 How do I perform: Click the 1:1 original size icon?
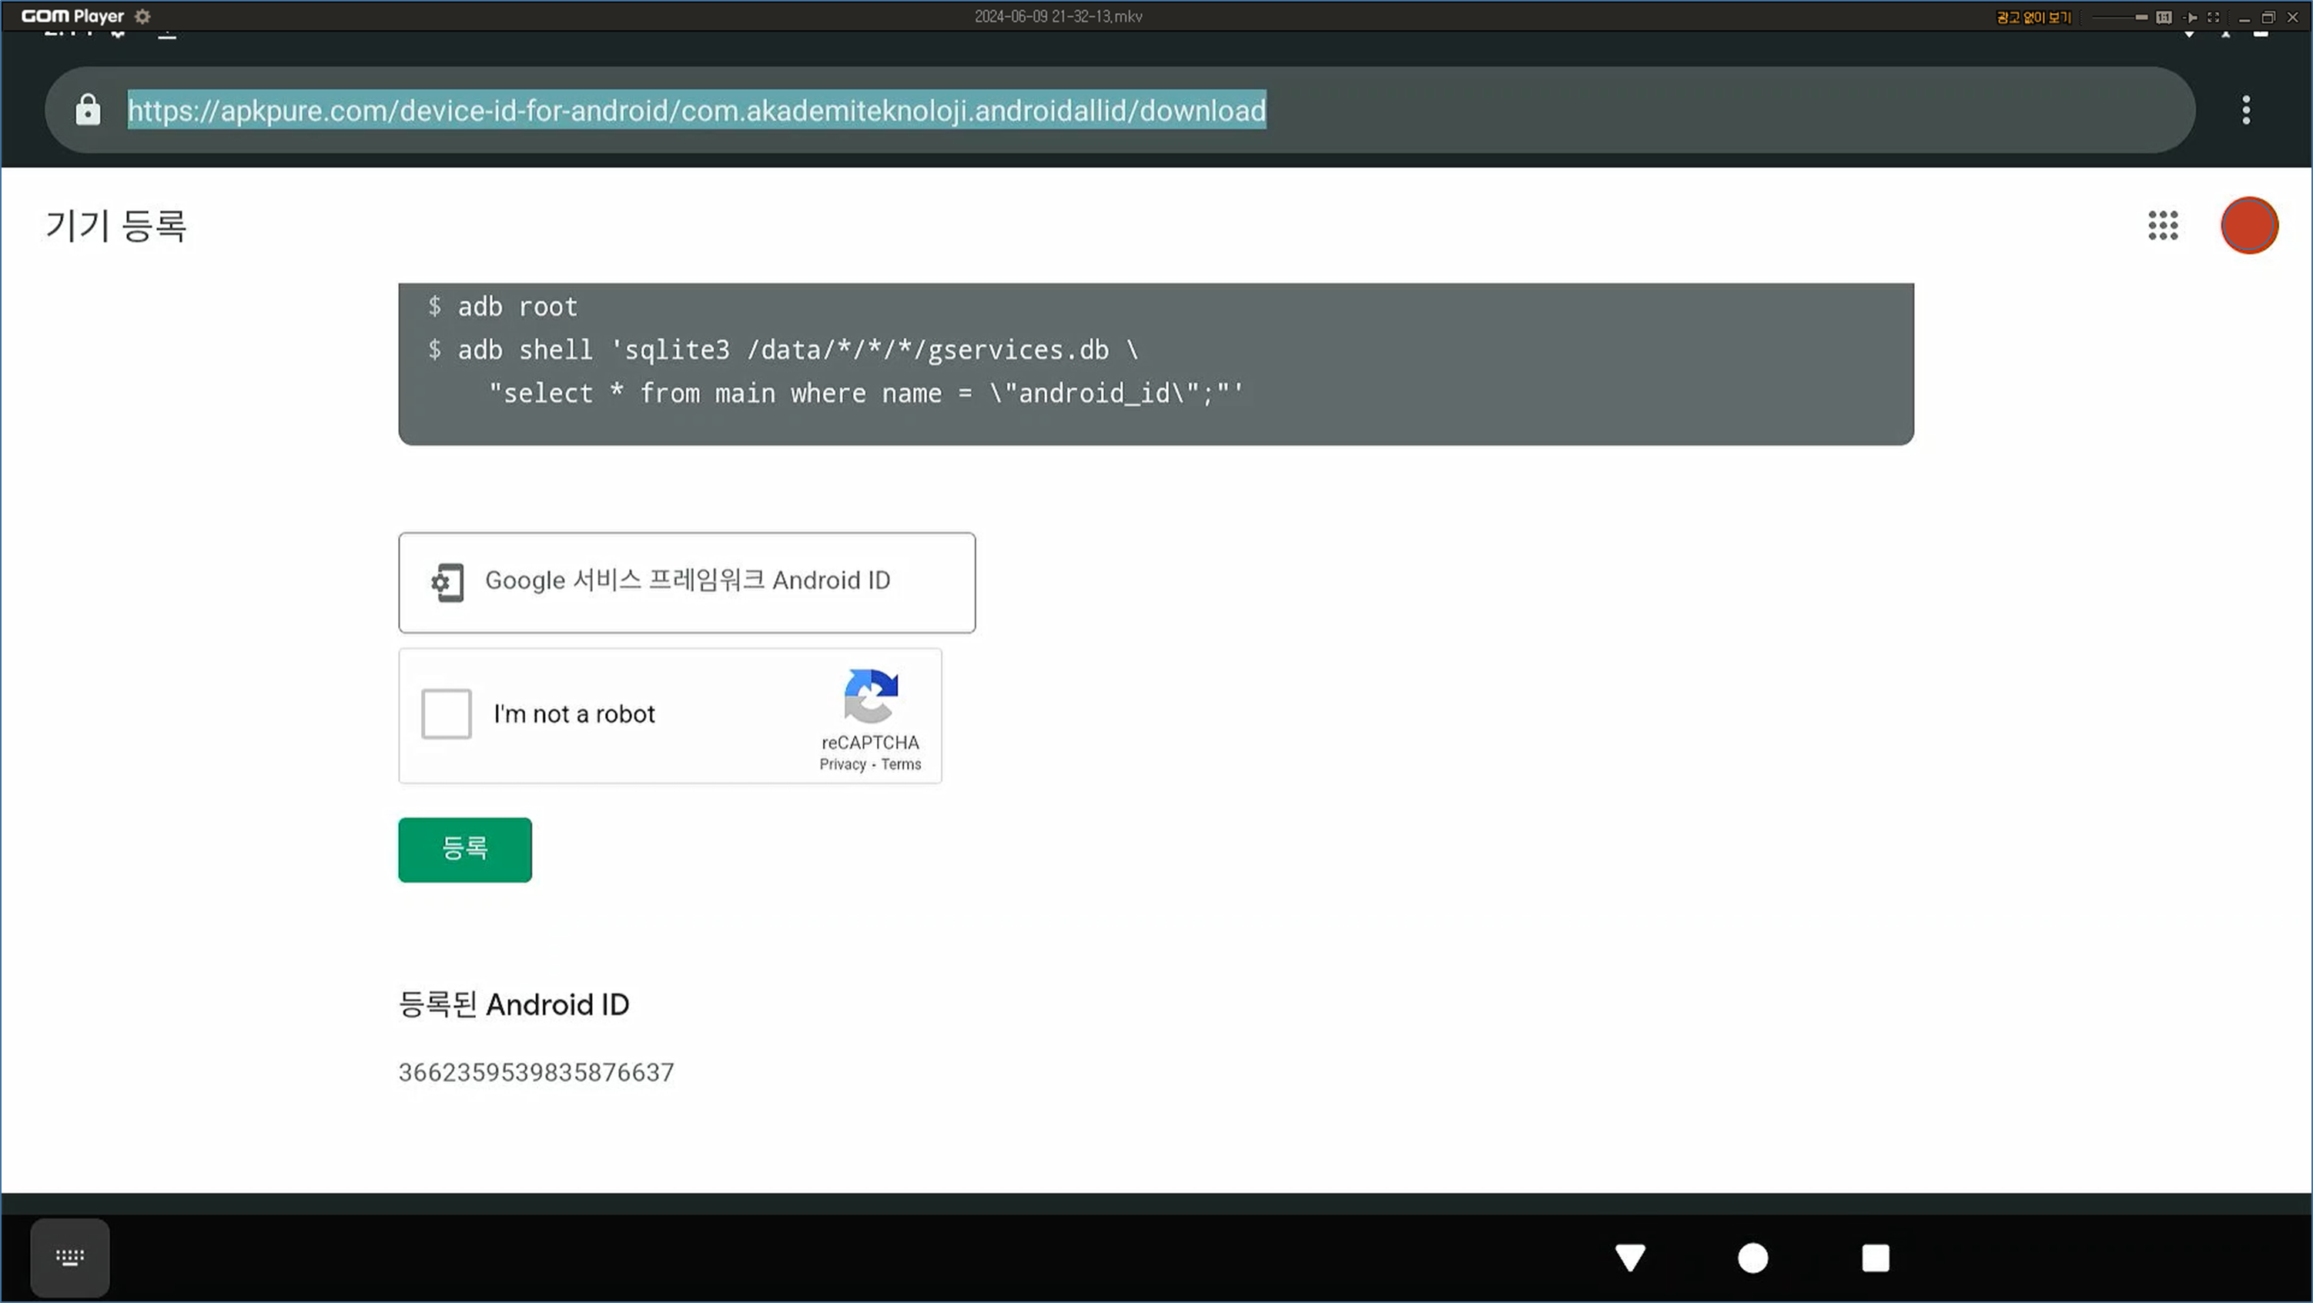[x=2164, y=18]
